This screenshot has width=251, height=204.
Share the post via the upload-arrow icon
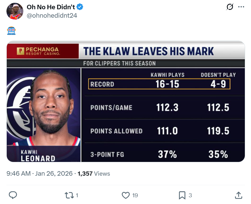238,195
